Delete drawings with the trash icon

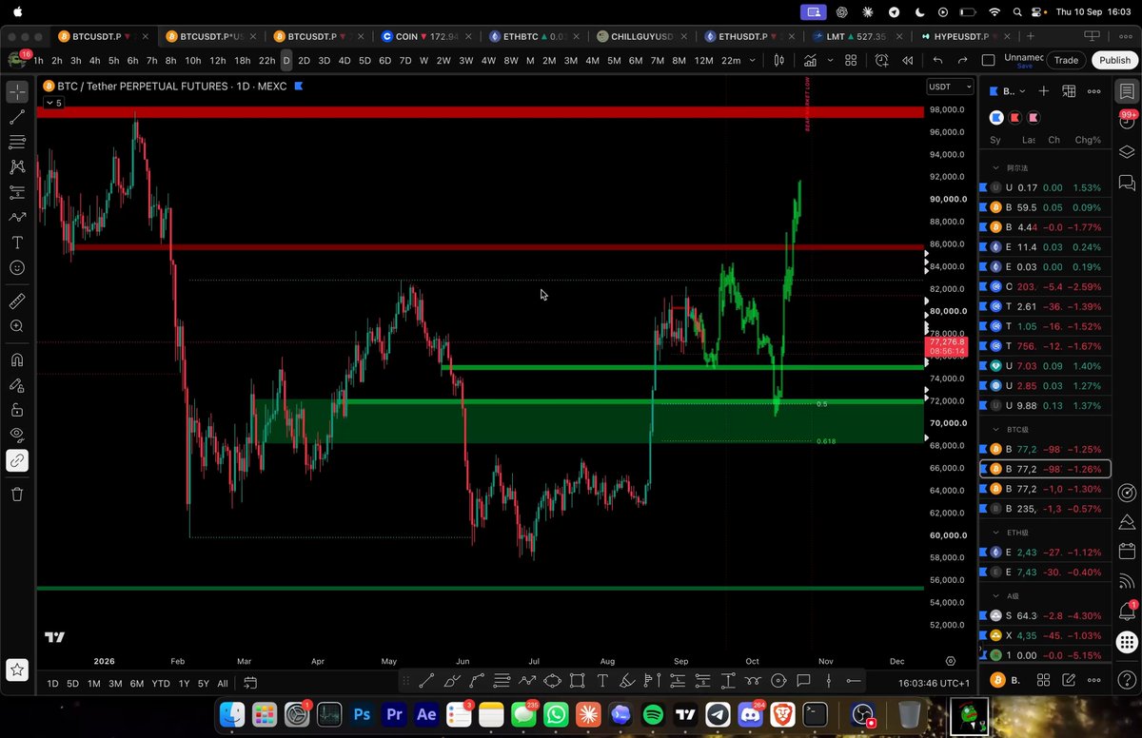point(17,494)
